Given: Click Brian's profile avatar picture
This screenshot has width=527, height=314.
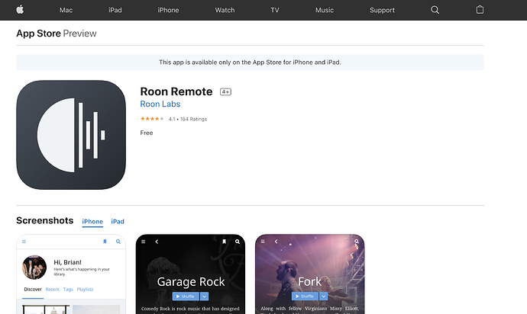Looking at the screenshot, I should 34,268.
